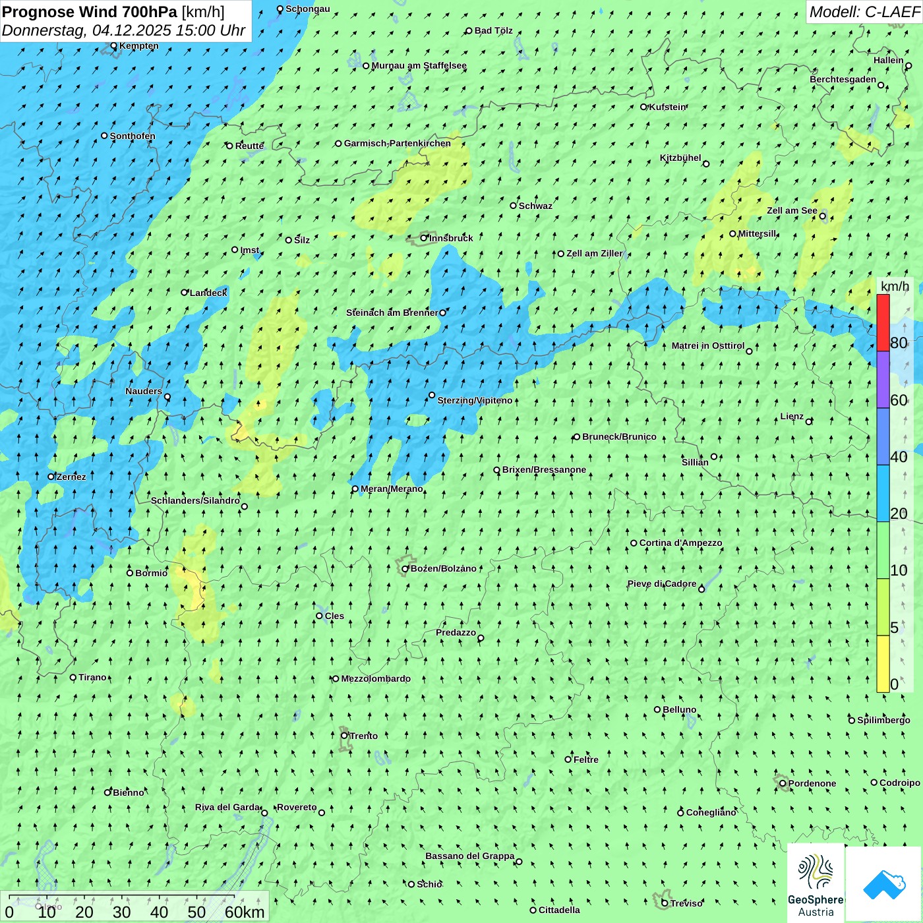Click the forecast date 'Donnerstag, 04.12.2025 15:00 Uhr'

(123, 30)
